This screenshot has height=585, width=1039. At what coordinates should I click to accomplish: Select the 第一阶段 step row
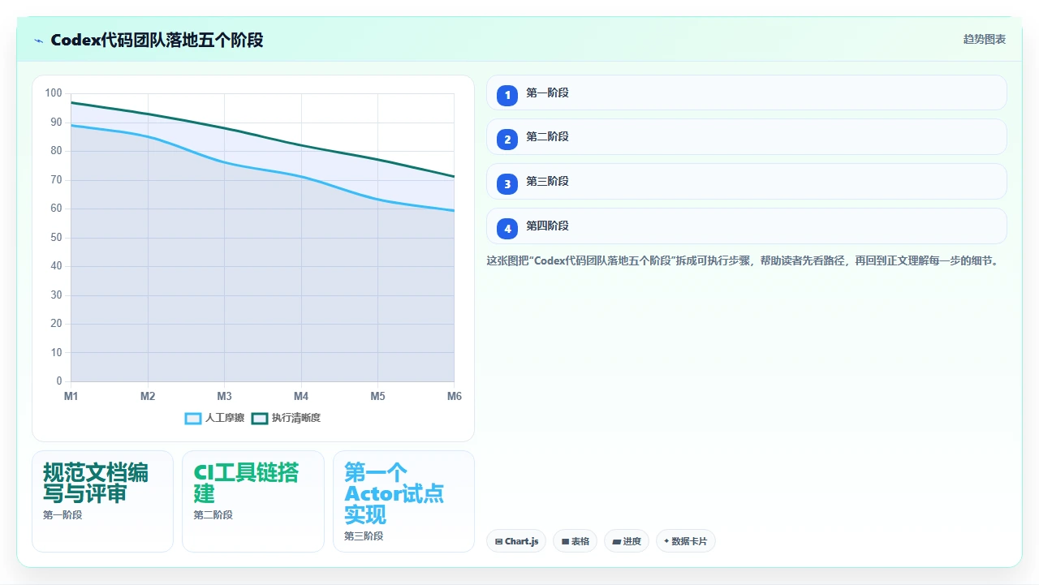[x=746, y=92]
